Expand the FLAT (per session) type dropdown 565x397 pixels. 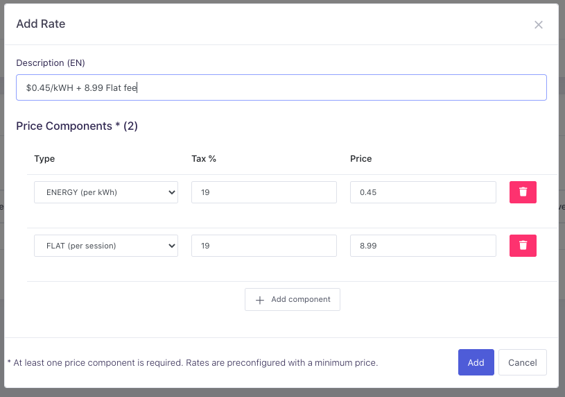pyautogui.click(x=106, y=246)
